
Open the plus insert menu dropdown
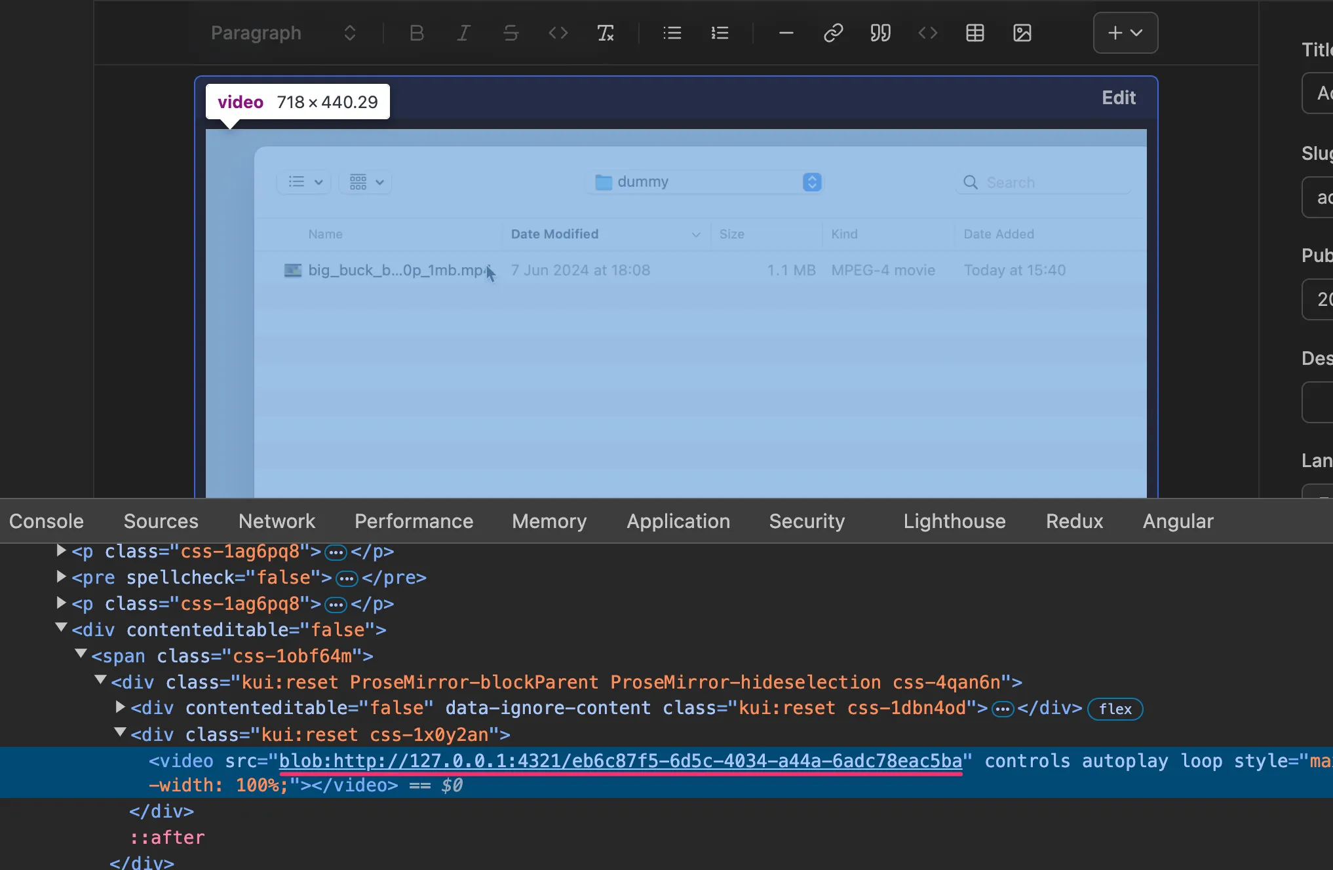[1125, 33]
